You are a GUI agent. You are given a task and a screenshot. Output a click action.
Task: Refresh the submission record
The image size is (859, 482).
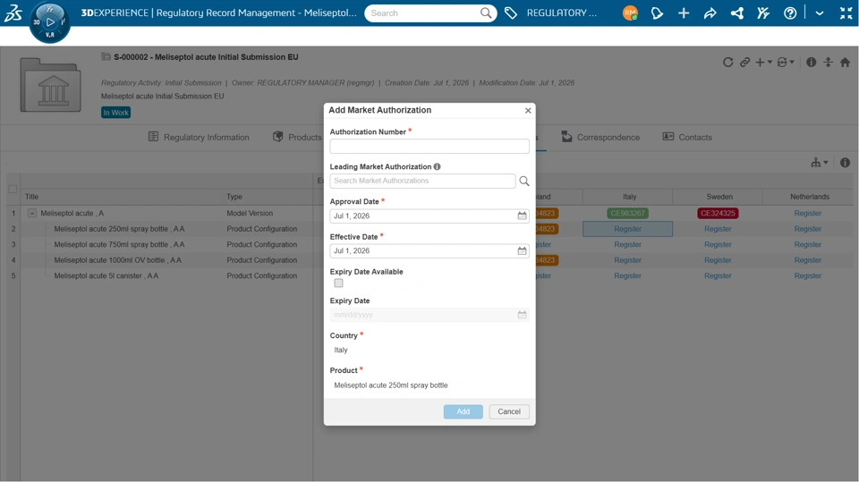pyautogui.click(x=727, y=63)
